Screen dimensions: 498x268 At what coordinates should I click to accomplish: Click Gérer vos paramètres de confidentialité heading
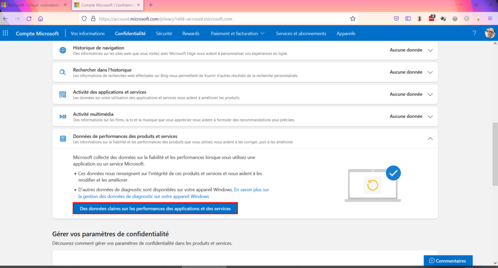[x=110, y=234]
